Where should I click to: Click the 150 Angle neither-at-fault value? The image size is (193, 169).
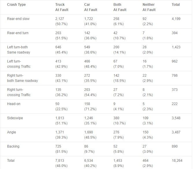pyautogui.click(x=145, y=132)
